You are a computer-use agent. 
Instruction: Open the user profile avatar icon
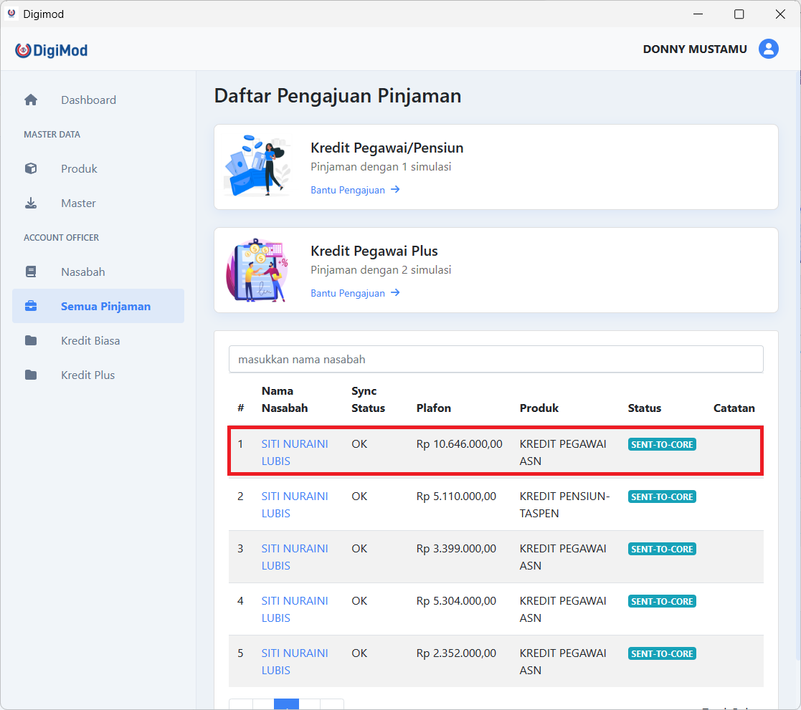click(769, 49)
